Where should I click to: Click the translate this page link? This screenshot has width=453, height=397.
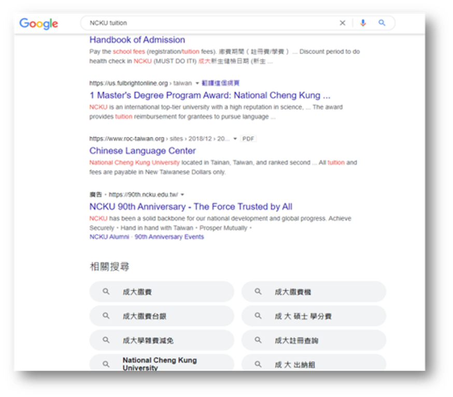[x=220, y=83]
